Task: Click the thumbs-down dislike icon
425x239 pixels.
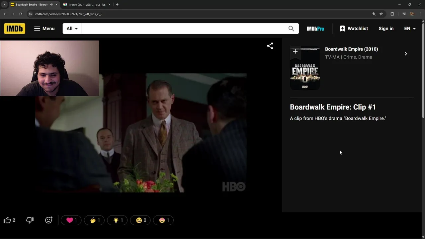Action: pos(30,220)
